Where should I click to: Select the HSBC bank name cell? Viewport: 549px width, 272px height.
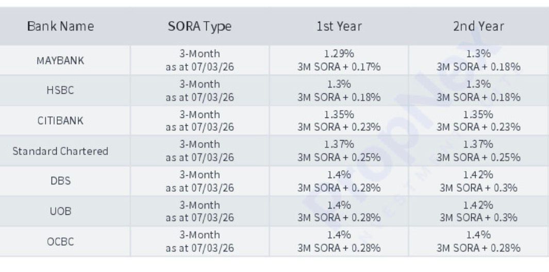coord(60,91)
